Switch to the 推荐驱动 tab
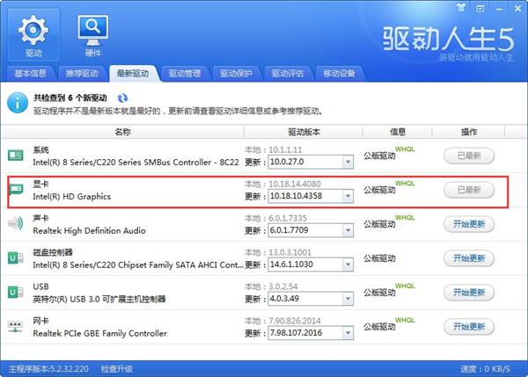The height and width of the screenshot is (377, 528). click(81, 73)
